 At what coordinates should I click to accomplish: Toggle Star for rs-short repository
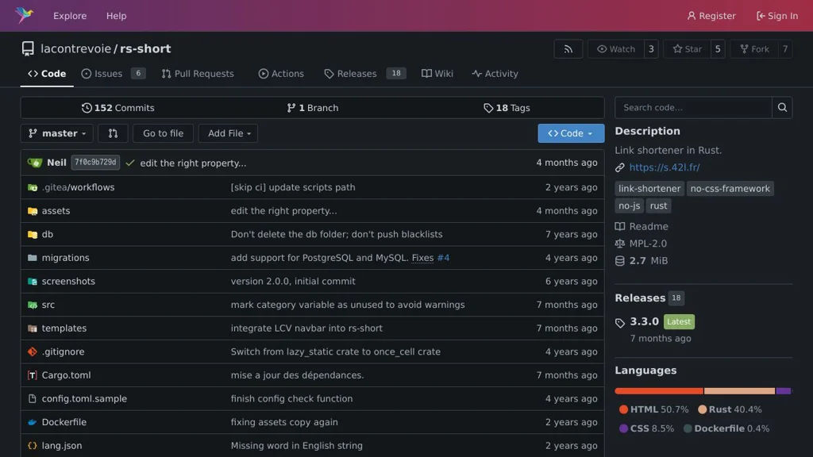[687, 49]
